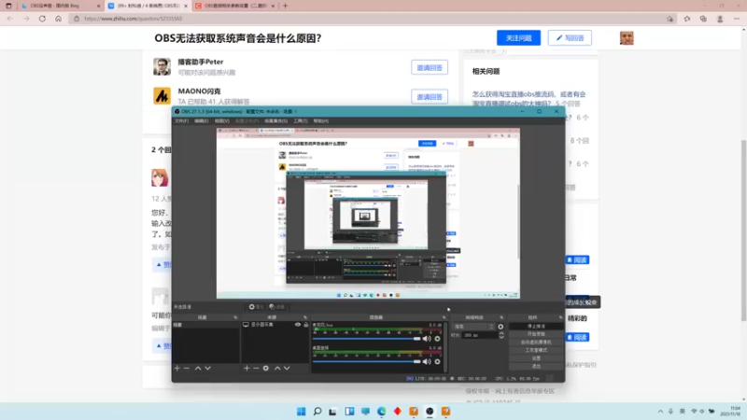Click the browser back arrow
The width and height of the screenshot is (747, 420).
tap(10, 19)
